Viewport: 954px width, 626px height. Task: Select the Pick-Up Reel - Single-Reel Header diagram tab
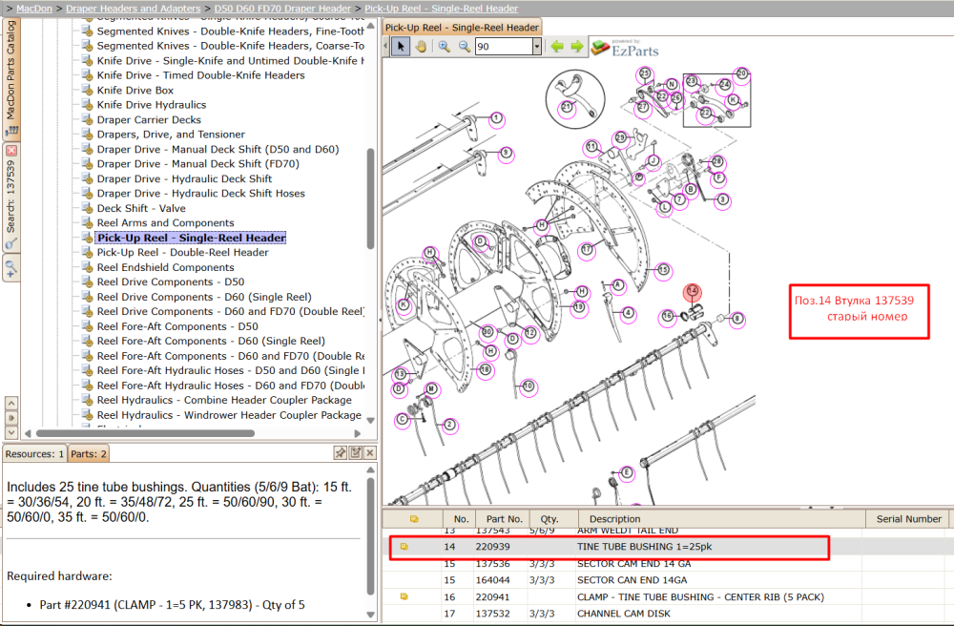point(462,28)
